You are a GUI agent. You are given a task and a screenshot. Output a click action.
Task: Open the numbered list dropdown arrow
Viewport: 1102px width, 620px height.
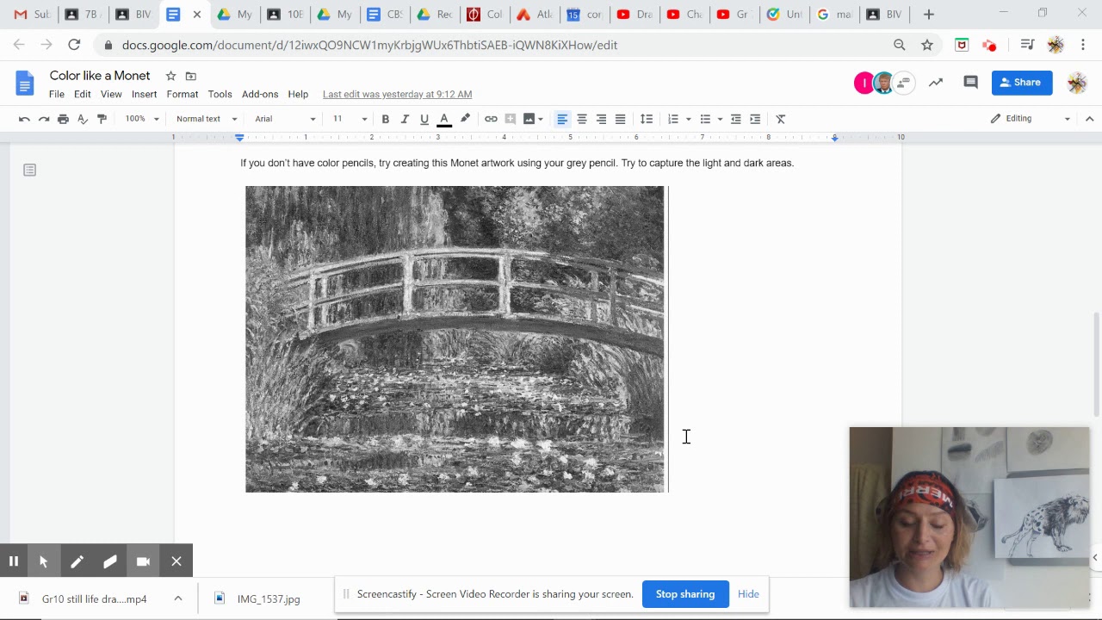[688, 119]
